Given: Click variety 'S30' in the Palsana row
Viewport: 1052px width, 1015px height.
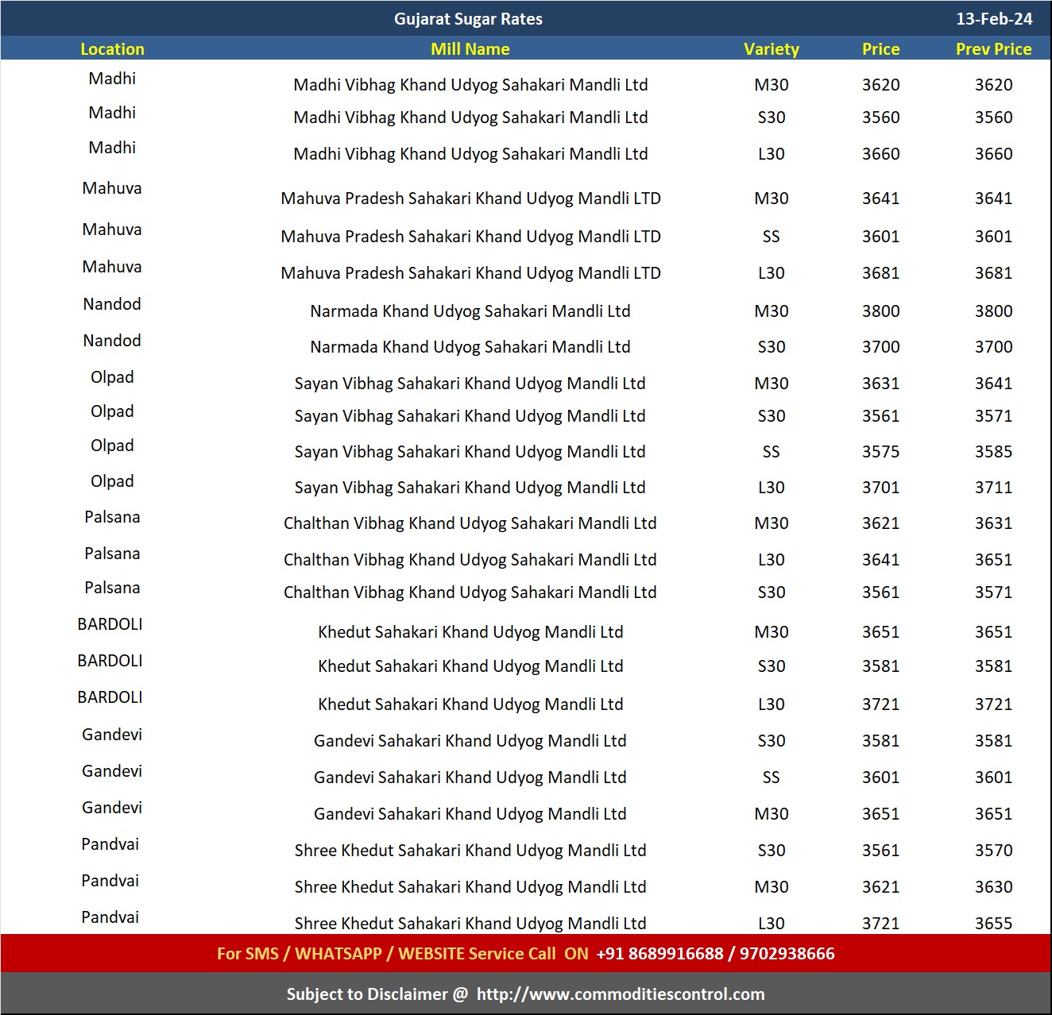Looking at the screenshot, I should (x=771, y=592).
